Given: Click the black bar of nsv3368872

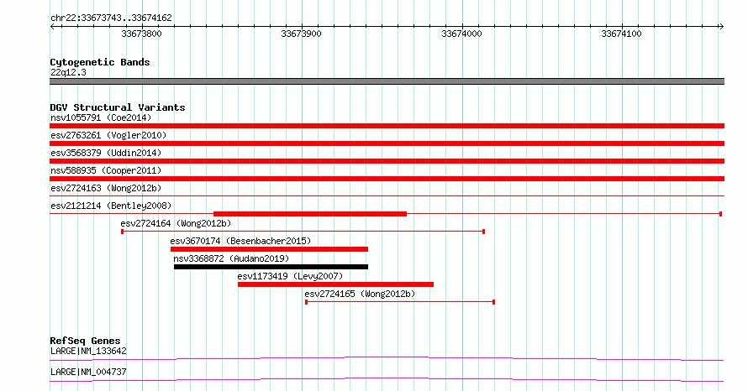Looking at the screenshot, I should pyautogui.click(x=271, y=267).
